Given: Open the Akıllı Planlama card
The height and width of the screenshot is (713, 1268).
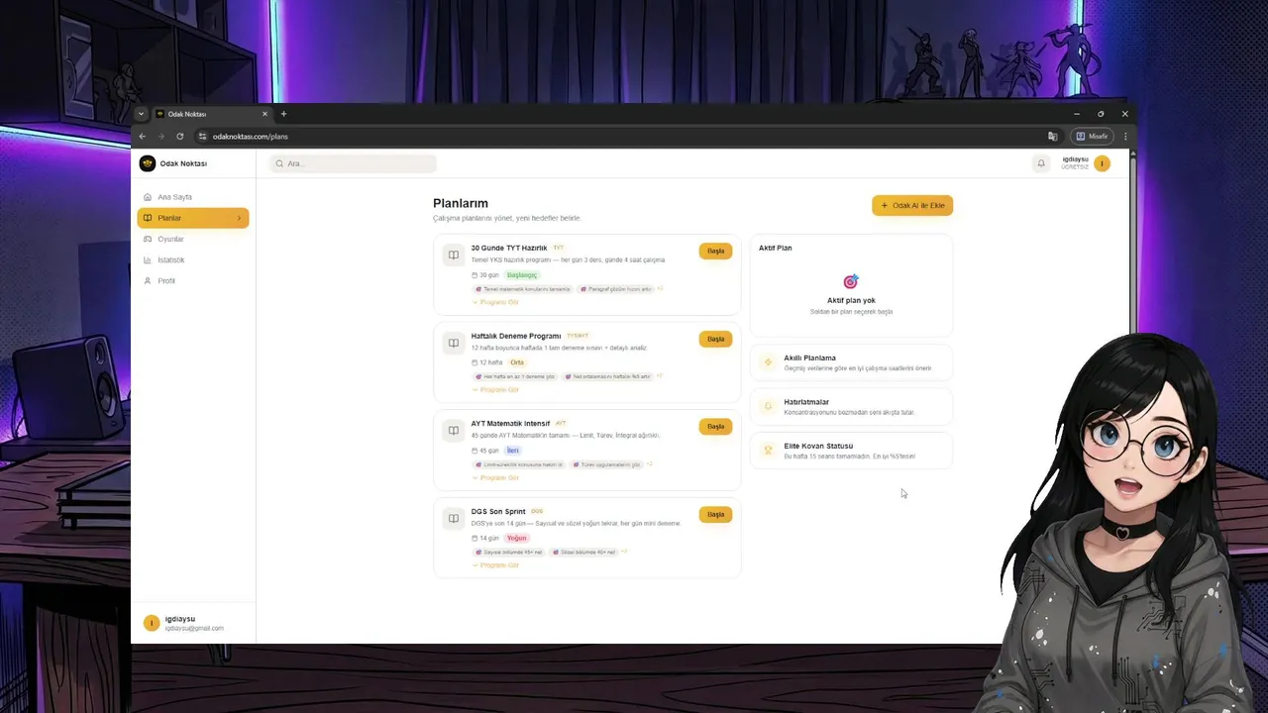Looking at the screenshot, I should pos(851,362).
